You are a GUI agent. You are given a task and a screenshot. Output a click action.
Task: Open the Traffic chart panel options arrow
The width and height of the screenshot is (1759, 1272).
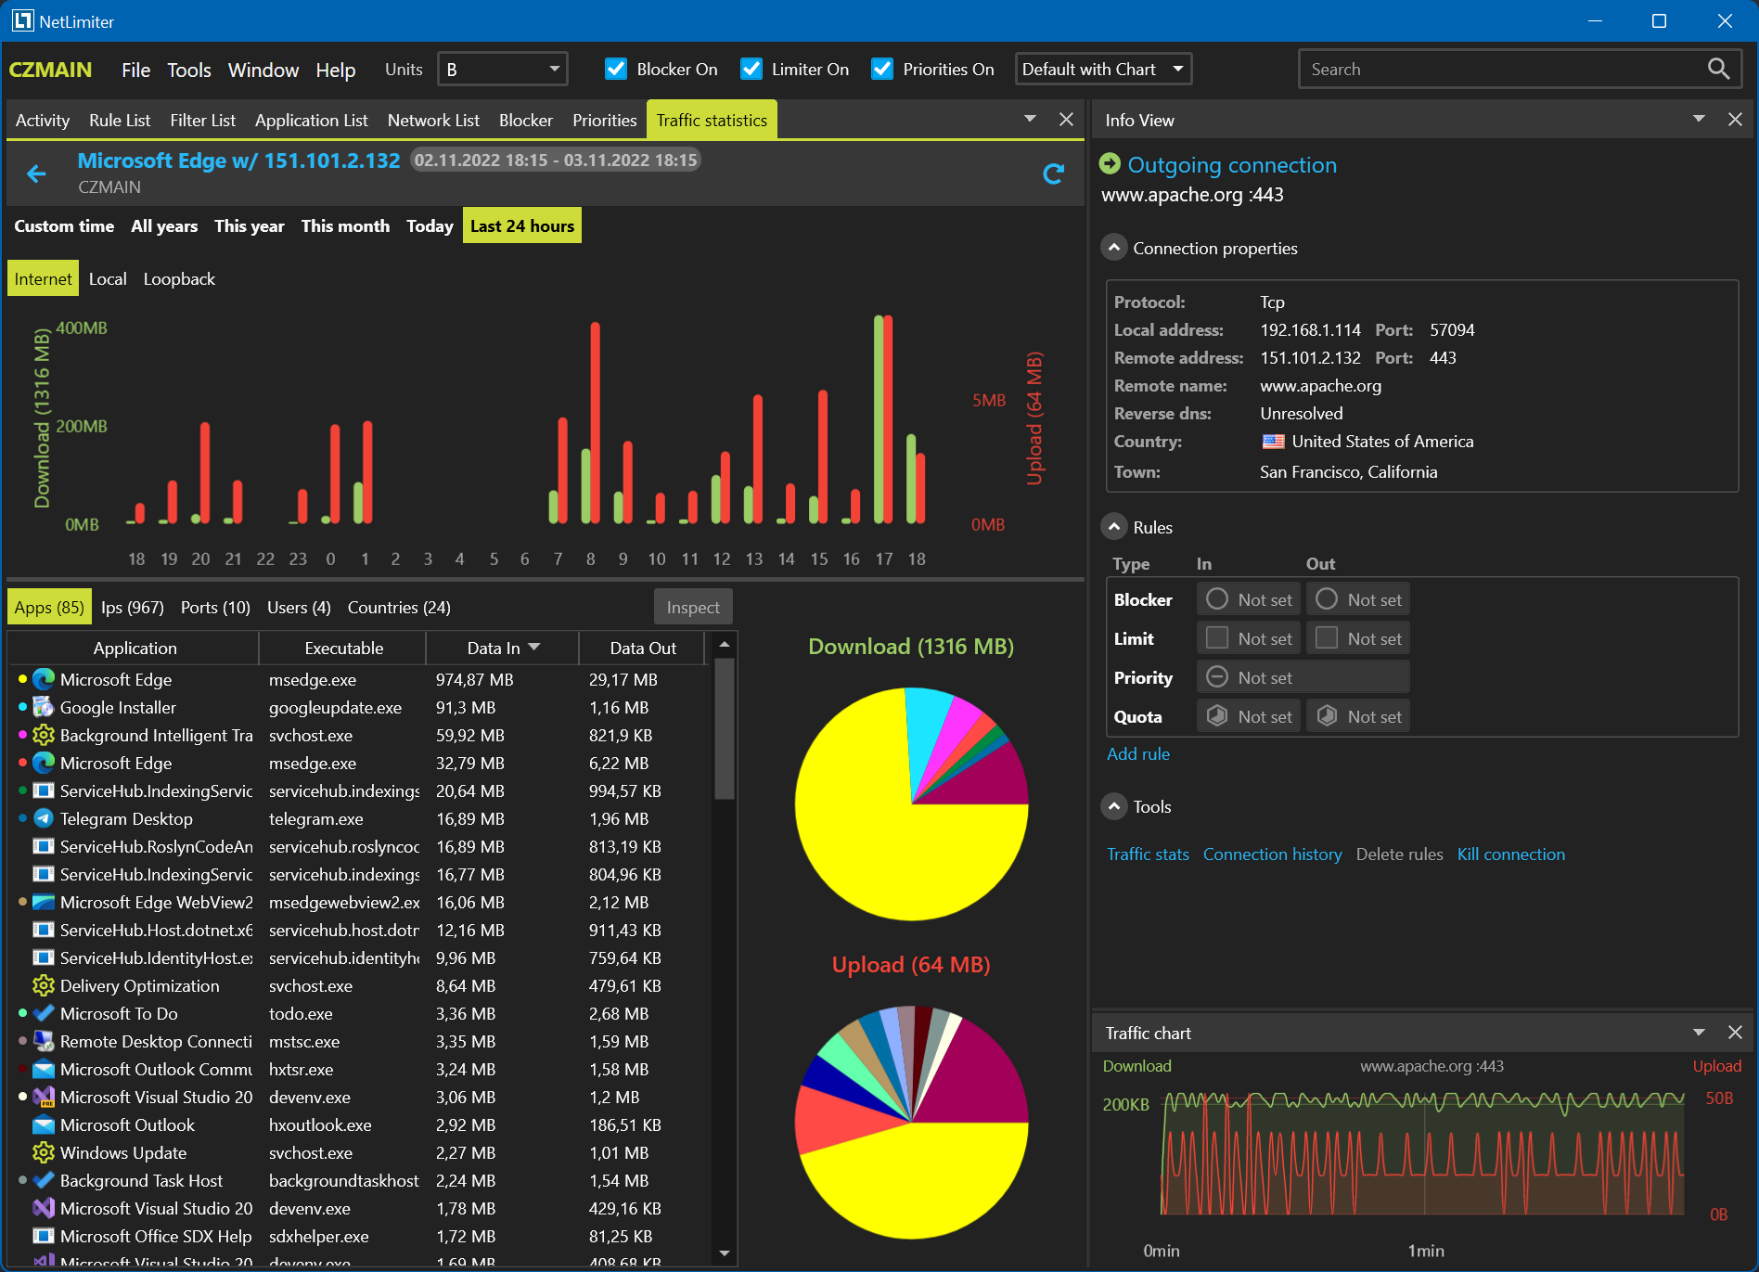click(x=1699, y=1032)
